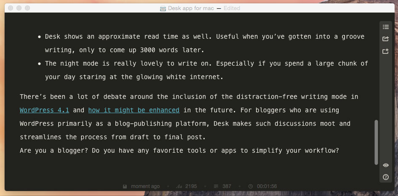
Task: Click the starred share icon in the sidebar
Action: pos(385,51)
